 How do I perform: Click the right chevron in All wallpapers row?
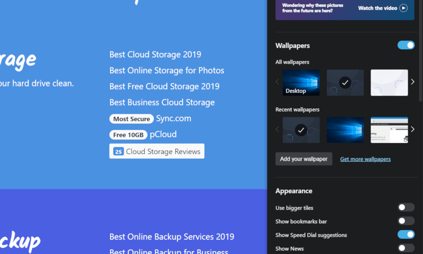[412, 82]
